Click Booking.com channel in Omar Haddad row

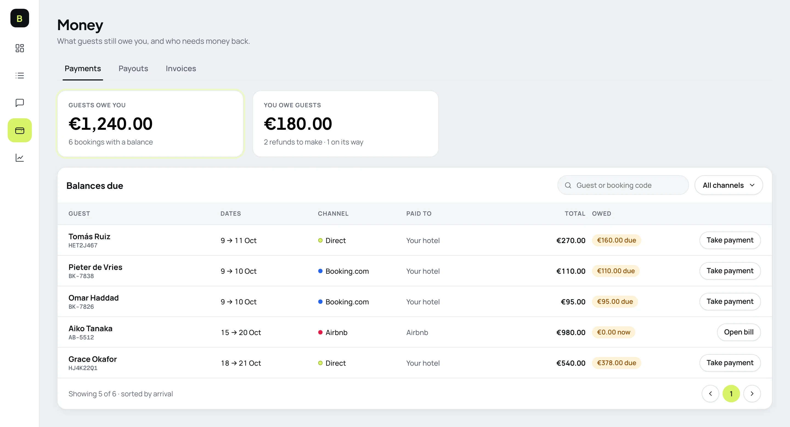click(343, 302)
